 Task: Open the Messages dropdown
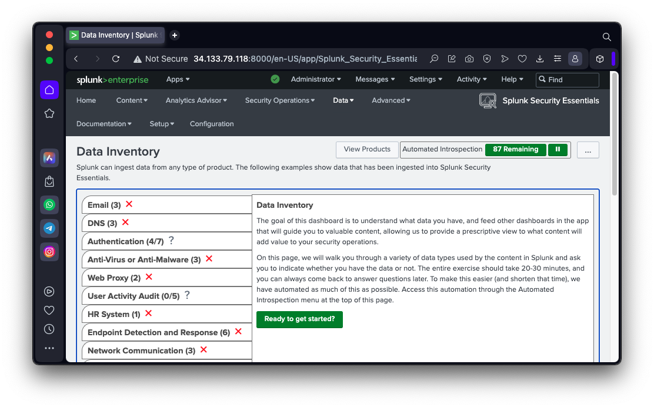point(375,79)
